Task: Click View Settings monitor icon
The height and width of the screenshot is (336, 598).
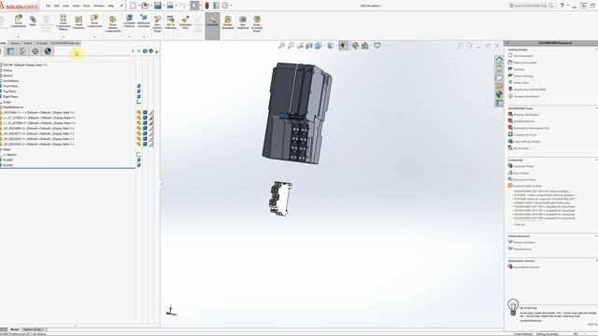Action: pyautogui.click(x=377, y=46)
